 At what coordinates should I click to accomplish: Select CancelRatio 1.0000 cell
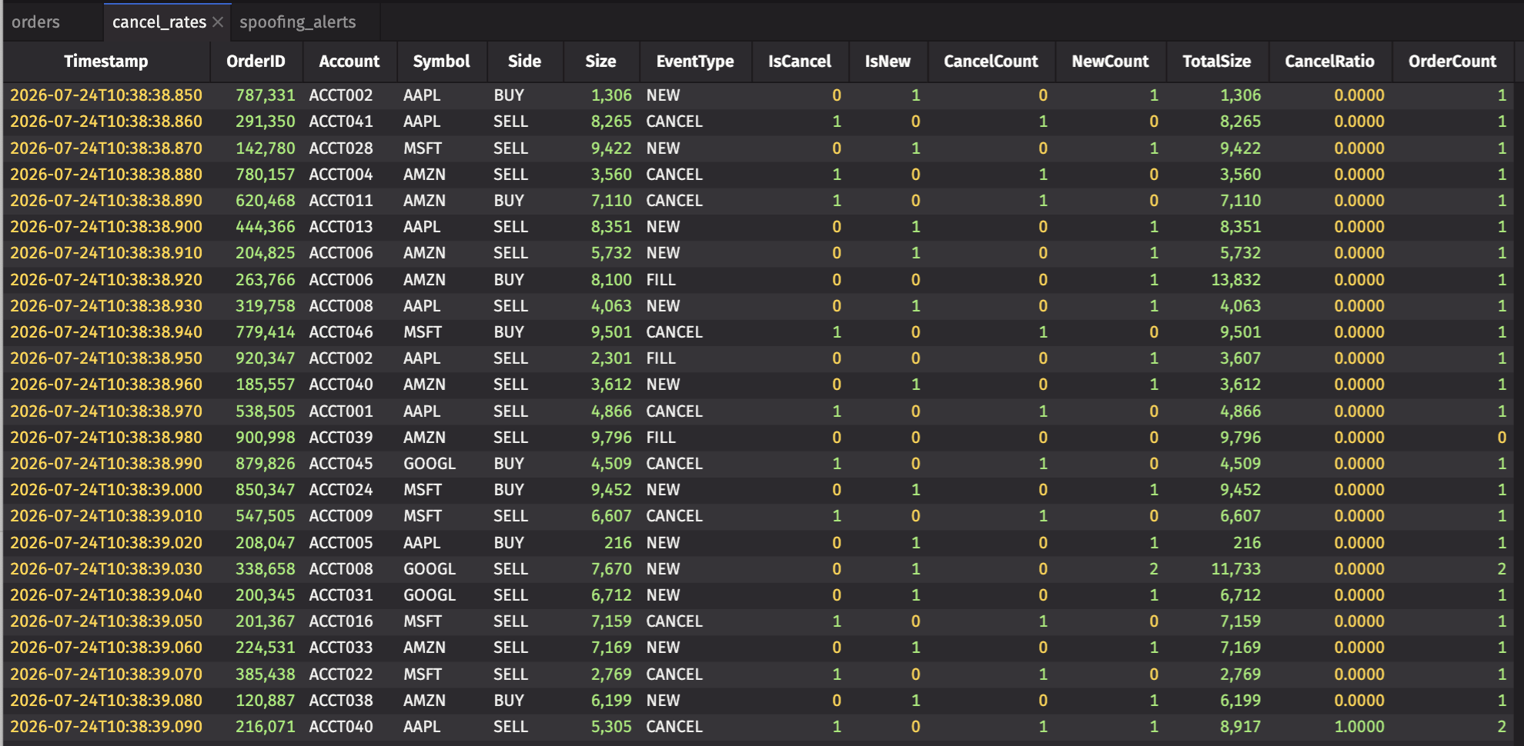click(1329, 727)
